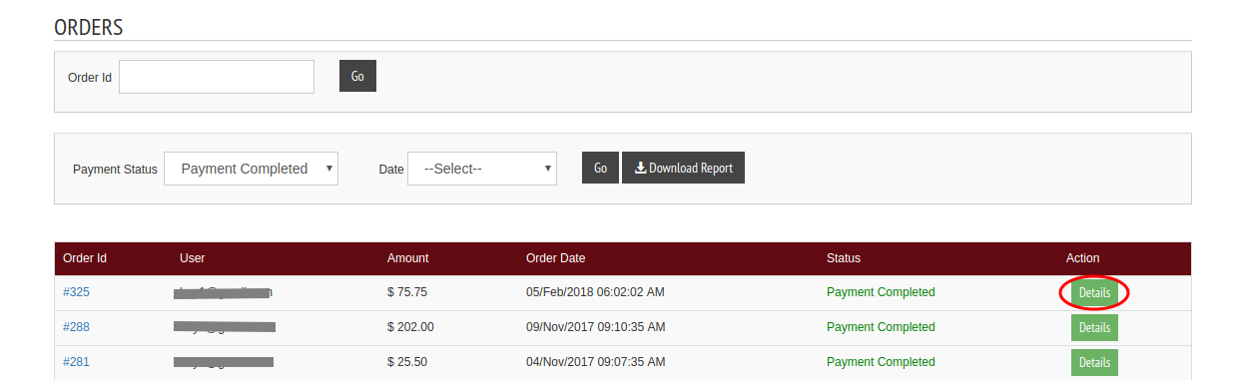
Task: Click the Status column header
Action: [844, 258]
